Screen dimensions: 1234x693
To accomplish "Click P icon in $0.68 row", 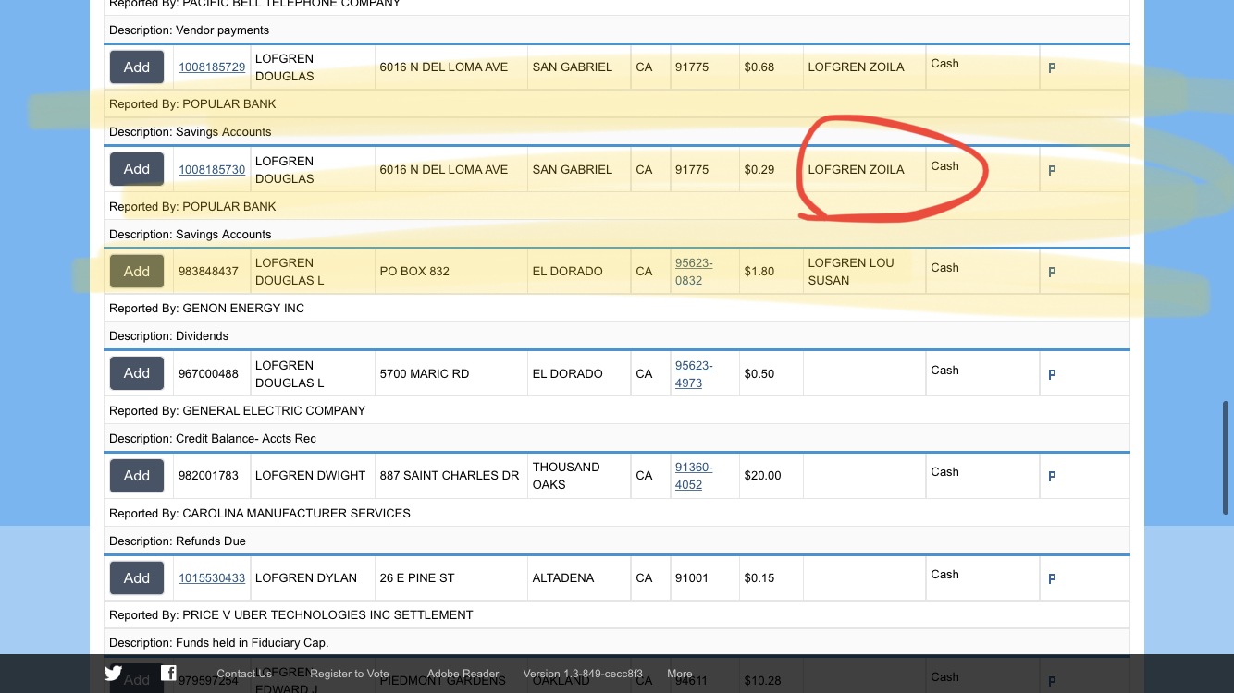I will coord(1052,68).
